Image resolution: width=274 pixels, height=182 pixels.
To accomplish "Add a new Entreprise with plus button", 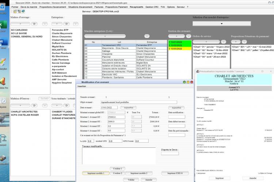I will pyautogui.click(x=57, y=24).
